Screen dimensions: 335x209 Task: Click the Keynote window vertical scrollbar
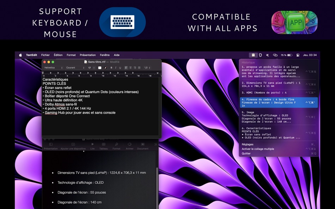[158, 188]
